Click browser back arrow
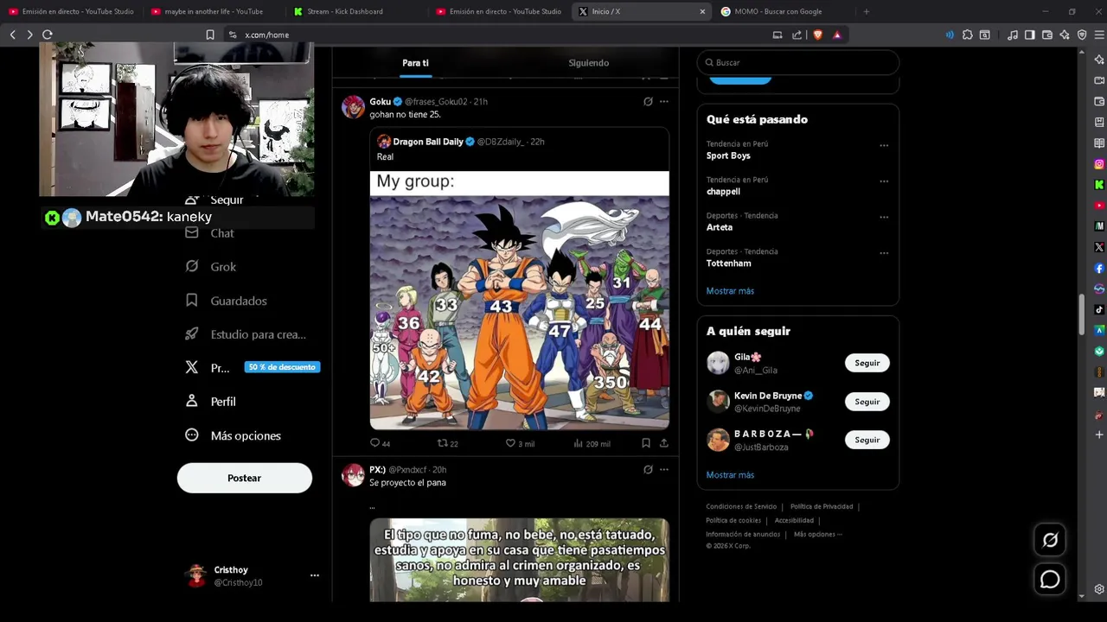This screenshot has height=622, width=1107. 13,35
